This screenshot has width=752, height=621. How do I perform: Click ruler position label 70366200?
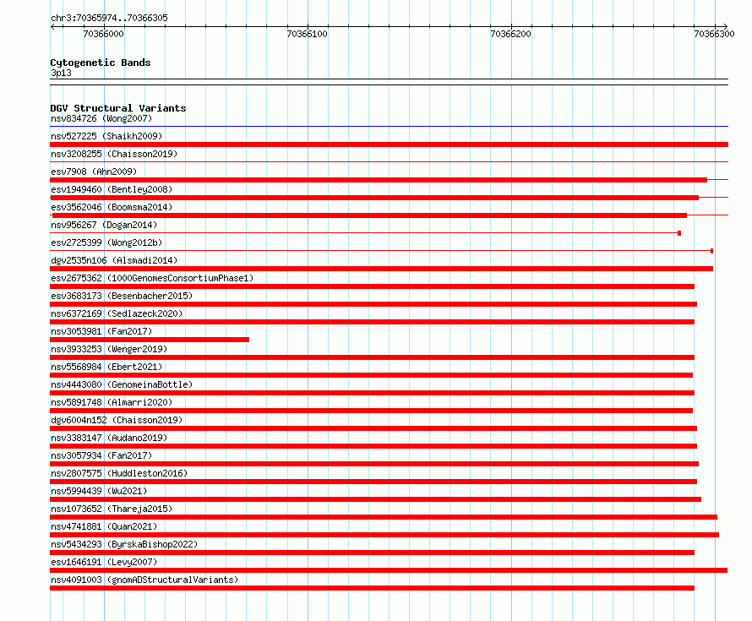510,34
